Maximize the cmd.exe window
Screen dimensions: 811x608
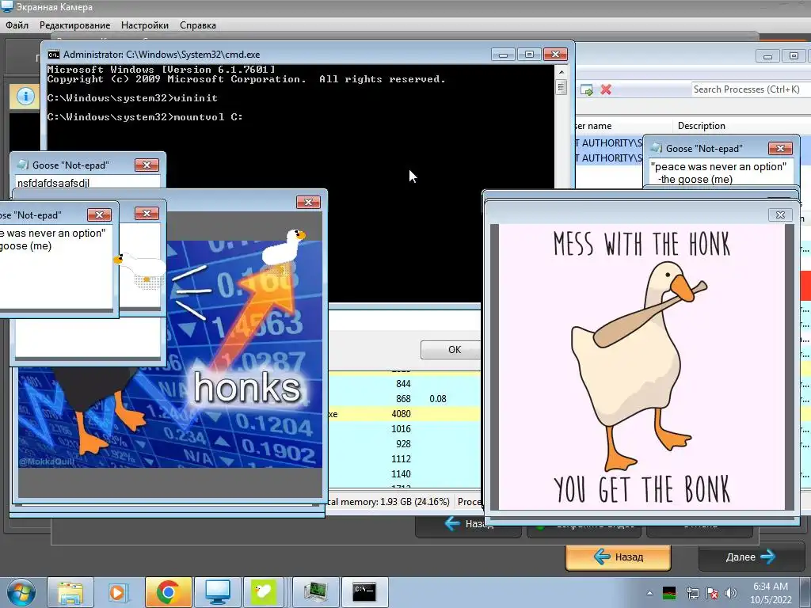pos(529,55)
